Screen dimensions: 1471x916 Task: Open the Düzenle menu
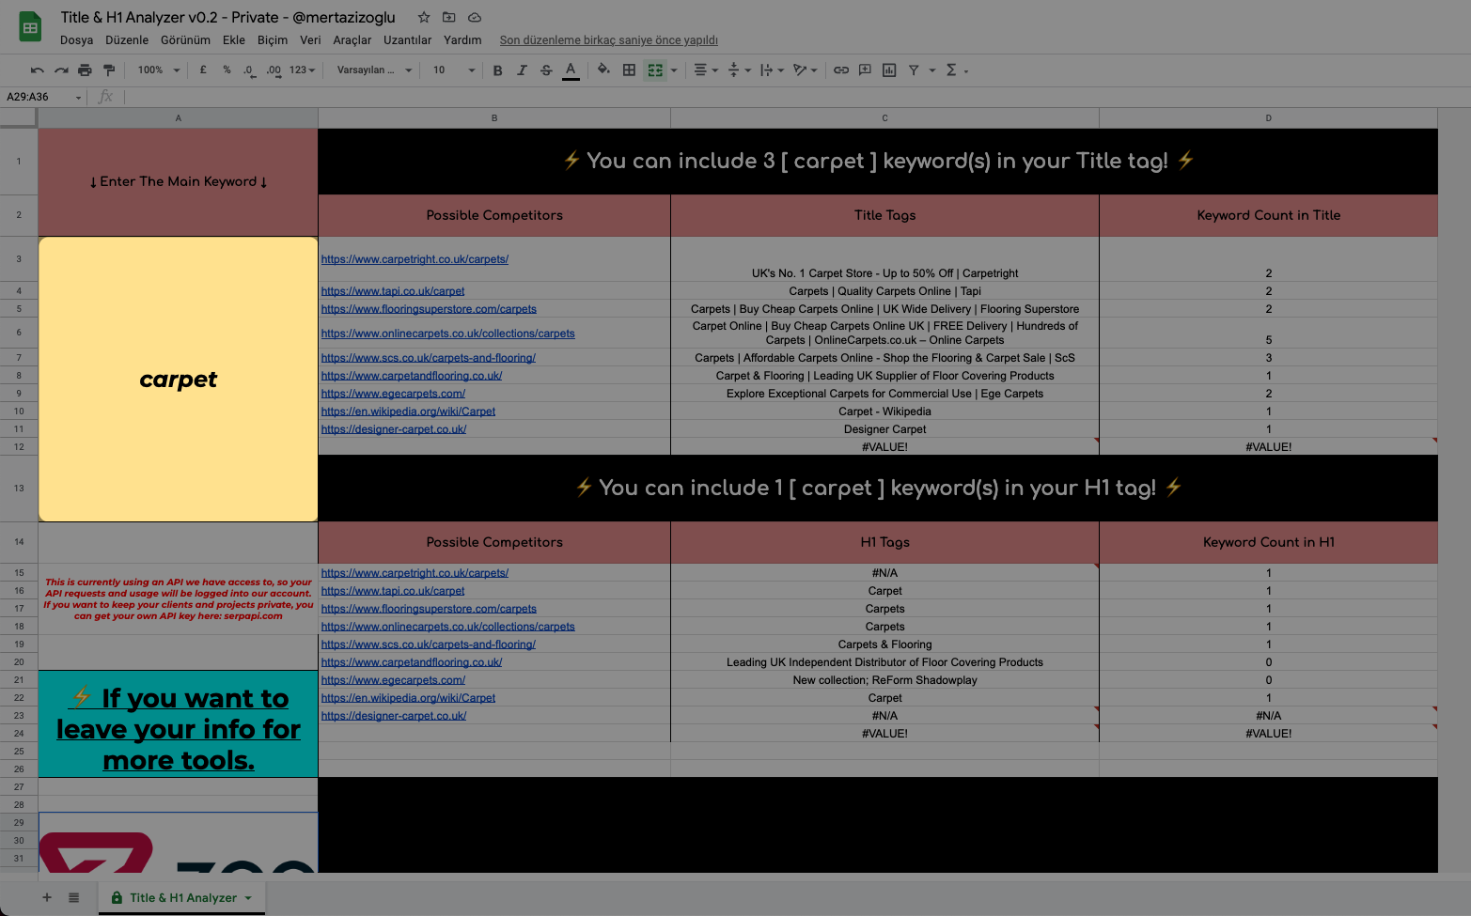click(x=127, y=40)
